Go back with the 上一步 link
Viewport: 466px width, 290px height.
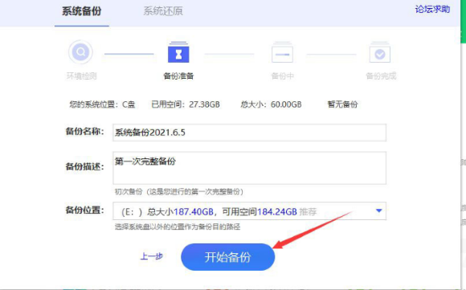152,256
